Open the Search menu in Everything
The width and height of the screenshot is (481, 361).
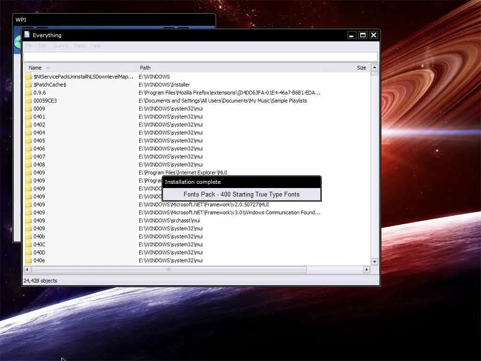click(x=60, y=46)
